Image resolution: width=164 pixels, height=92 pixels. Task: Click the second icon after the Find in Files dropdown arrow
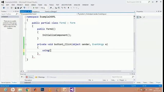coord(59,8)
